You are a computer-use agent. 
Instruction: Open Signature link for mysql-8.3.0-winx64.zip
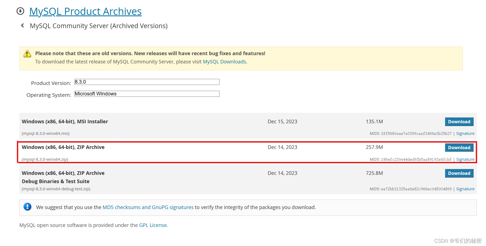point(465,159)
